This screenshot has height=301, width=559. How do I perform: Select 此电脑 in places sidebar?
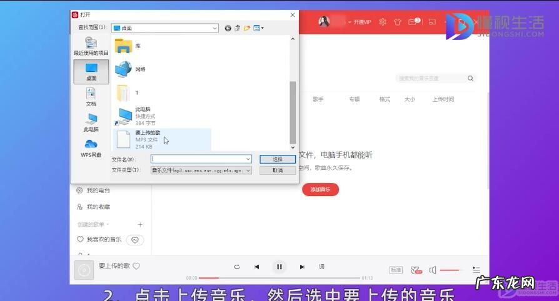(91, 122)
